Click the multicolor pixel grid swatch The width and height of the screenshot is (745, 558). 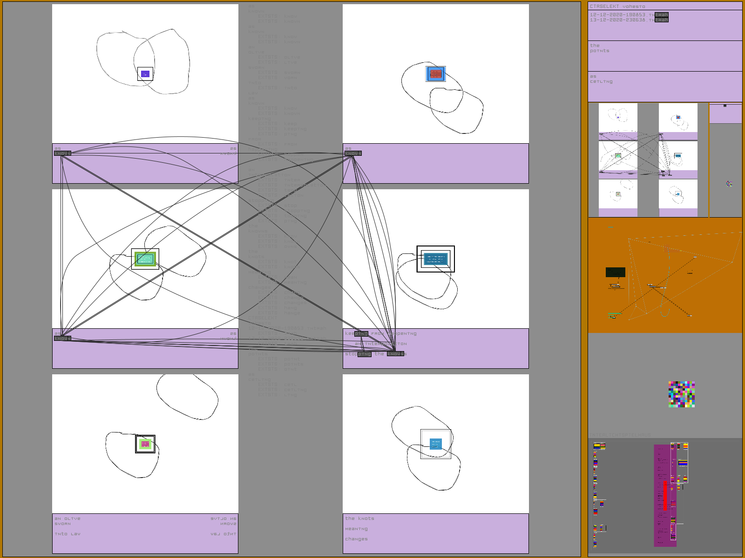[x=682, y=394]
